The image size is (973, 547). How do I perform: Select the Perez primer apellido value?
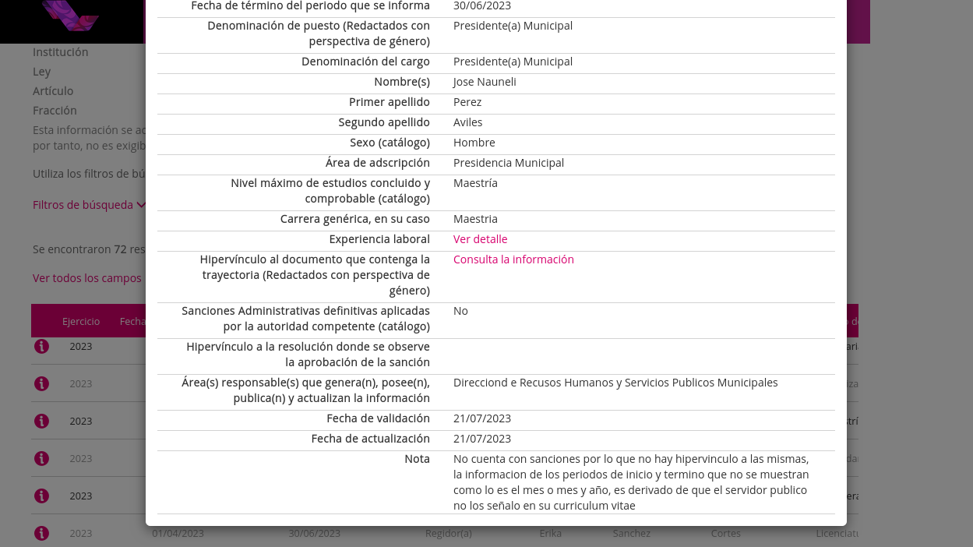pos(467,102)
